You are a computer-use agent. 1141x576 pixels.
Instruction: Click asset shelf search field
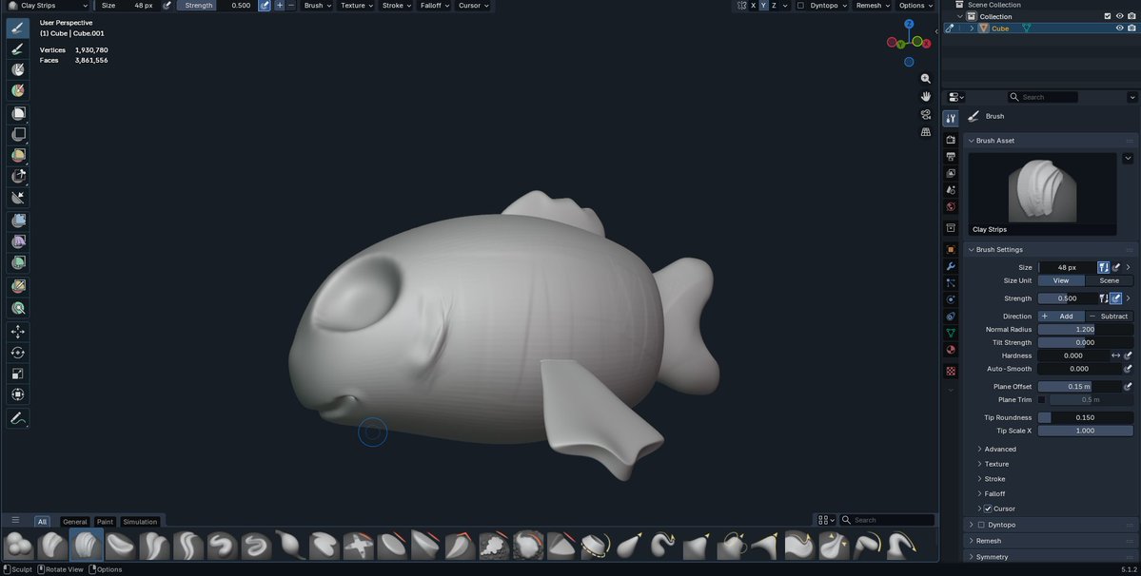887,520
